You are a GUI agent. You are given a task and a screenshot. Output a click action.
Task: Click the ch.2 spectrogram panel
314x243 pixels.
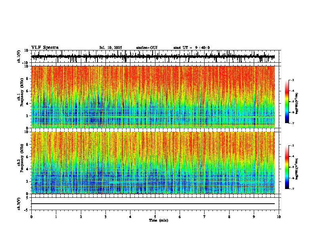[x=153, y=163]
